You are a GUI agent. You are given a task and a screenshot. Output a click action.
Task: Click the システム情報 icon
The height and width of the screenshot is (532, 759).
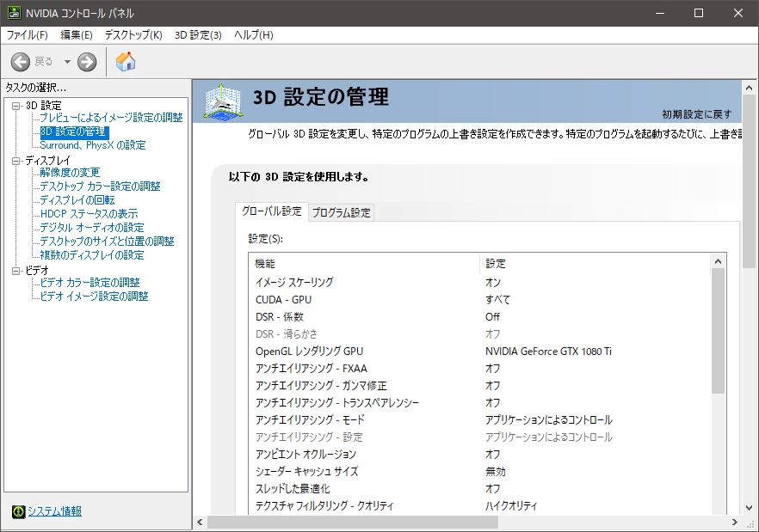(x=18, y=511)
